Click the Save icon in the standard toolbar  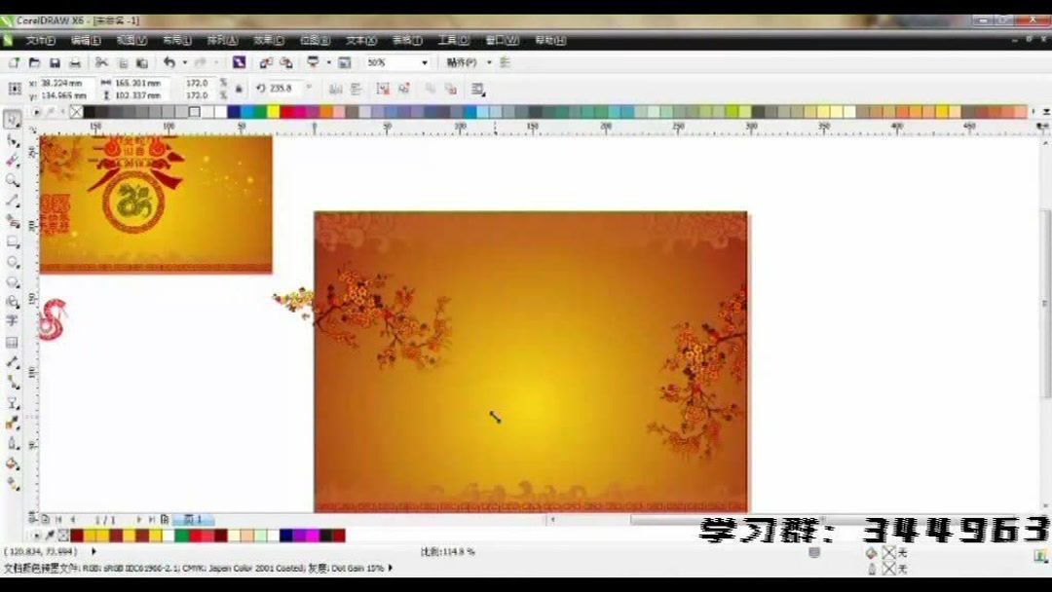54,61
